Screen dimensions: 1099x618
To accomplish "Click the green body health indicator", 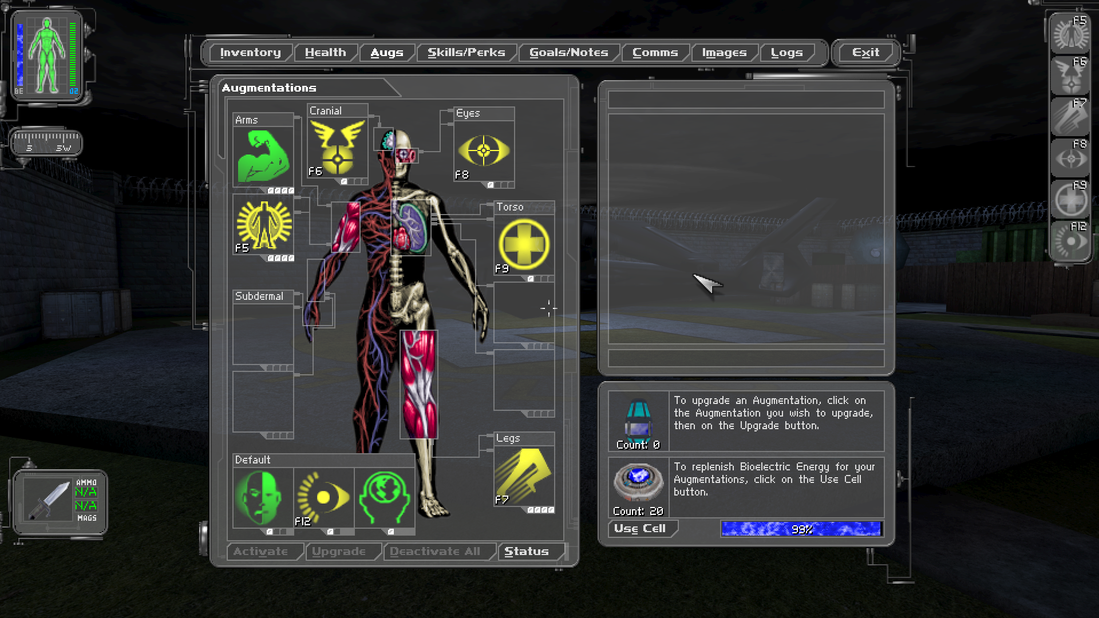I will tap(48, 56).
